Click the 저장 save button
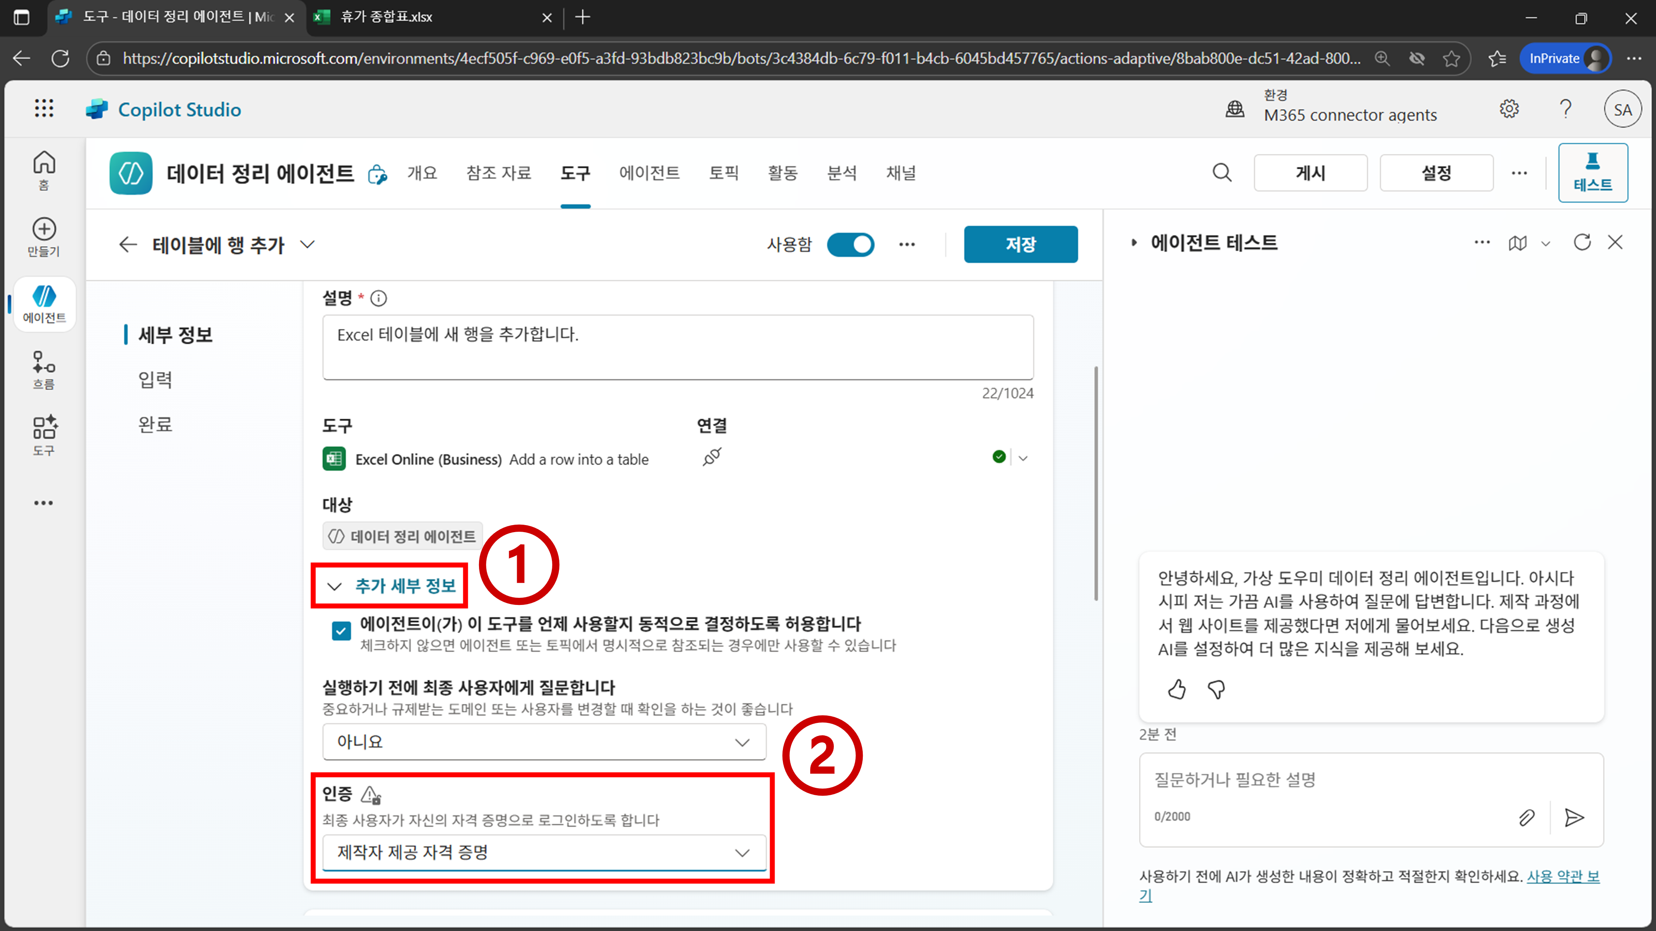1656x931 pixels. 1020,244
